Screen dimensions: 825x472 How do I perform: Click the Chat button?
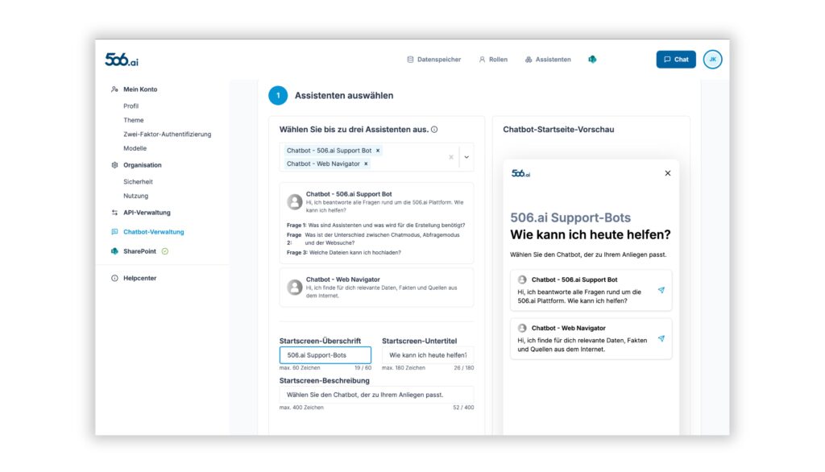(676, 60)
